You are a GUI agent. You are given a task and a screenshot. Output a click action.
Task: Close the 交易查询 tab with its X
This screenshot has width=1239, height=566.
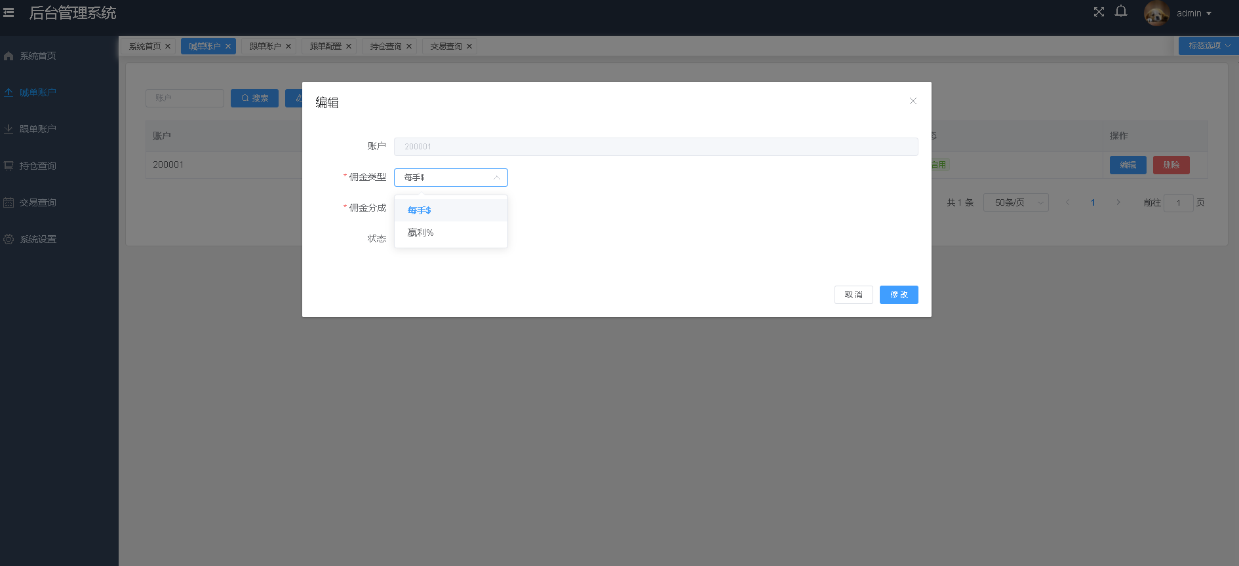pyautogui.click(x=469, y=47)
